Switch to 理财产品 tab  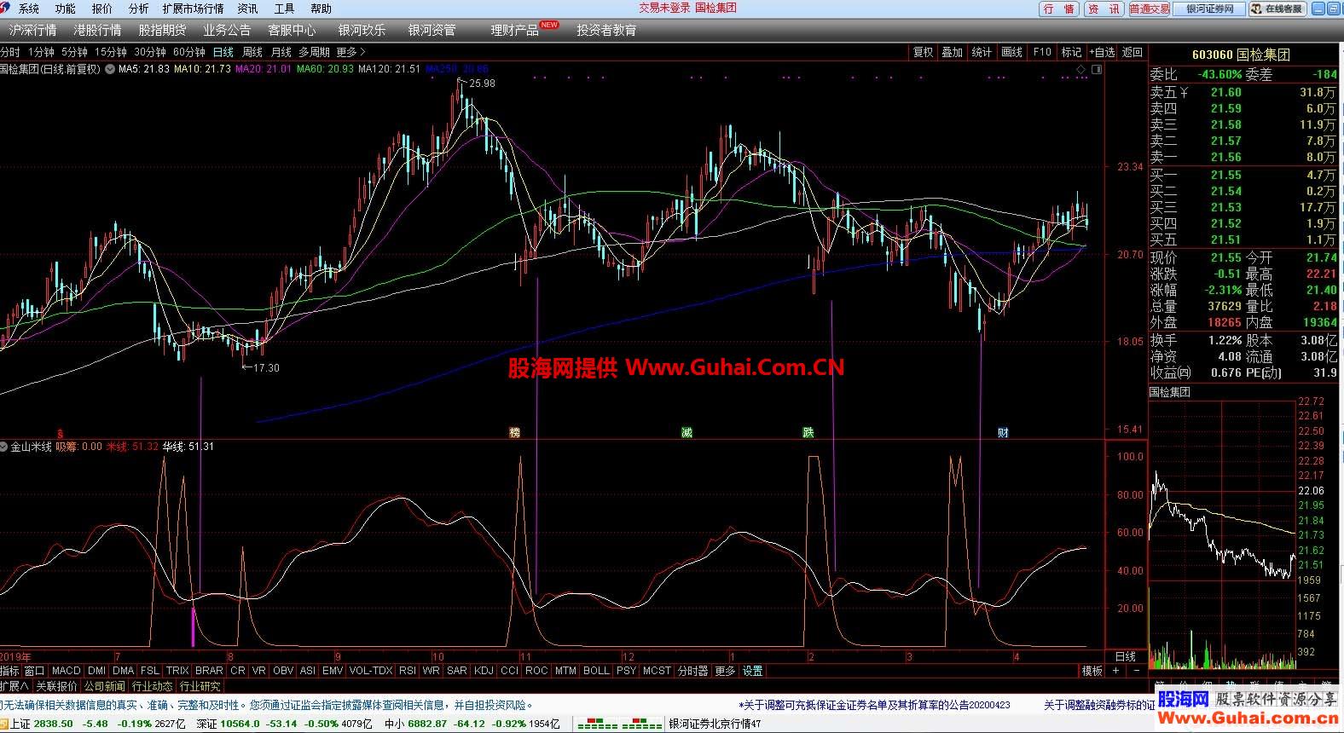tap(514, 30)
